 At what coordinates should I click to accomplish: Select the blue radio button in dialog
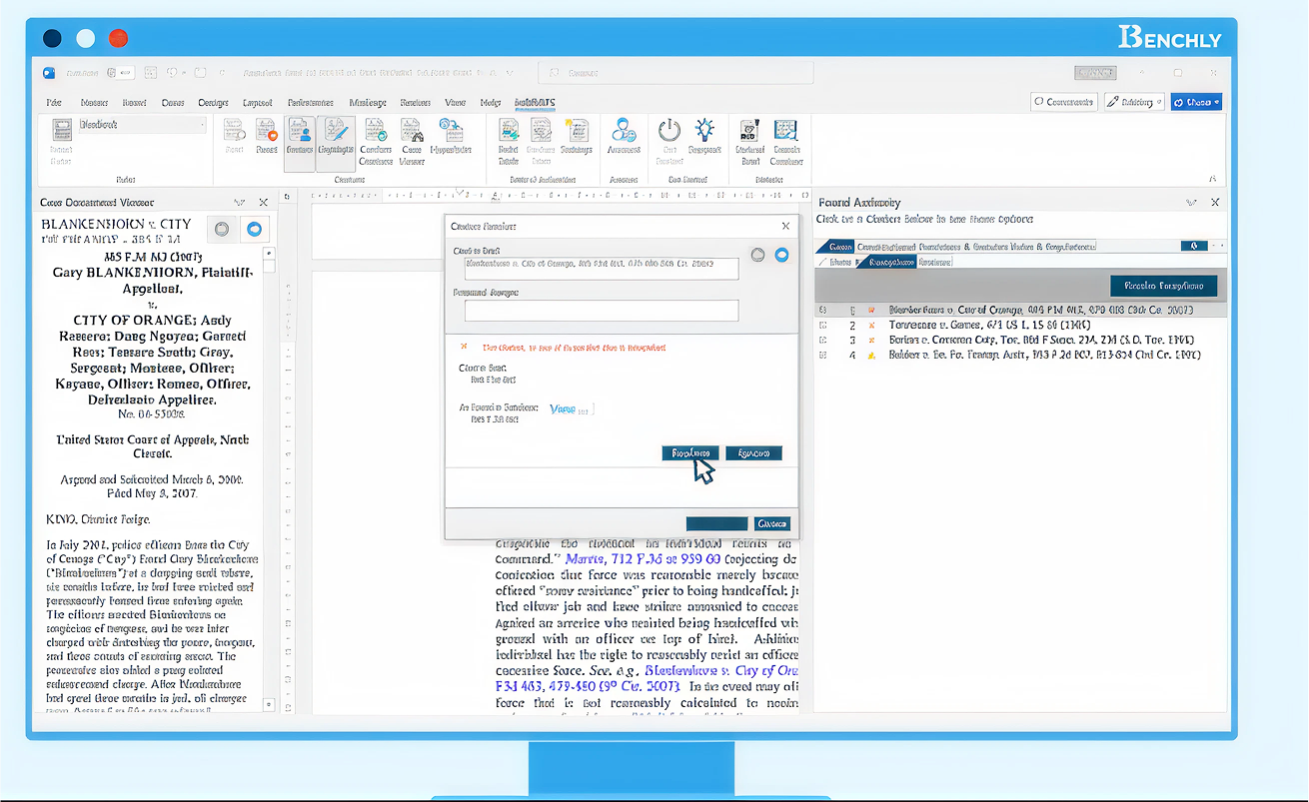point(781,255)
